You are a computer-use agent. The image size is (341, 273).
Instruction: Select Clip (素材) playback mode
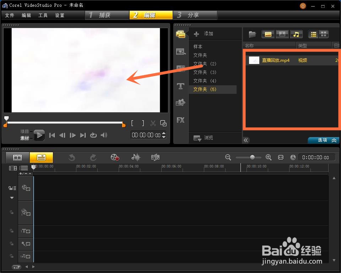coord(25,138)
